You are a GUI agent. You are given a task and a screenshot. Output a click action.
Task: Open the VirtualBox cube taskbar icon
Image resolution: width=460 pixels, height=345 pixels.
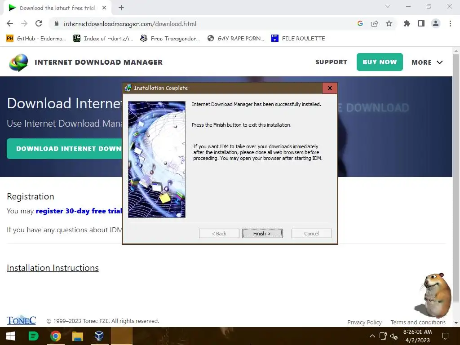[99, 336]
